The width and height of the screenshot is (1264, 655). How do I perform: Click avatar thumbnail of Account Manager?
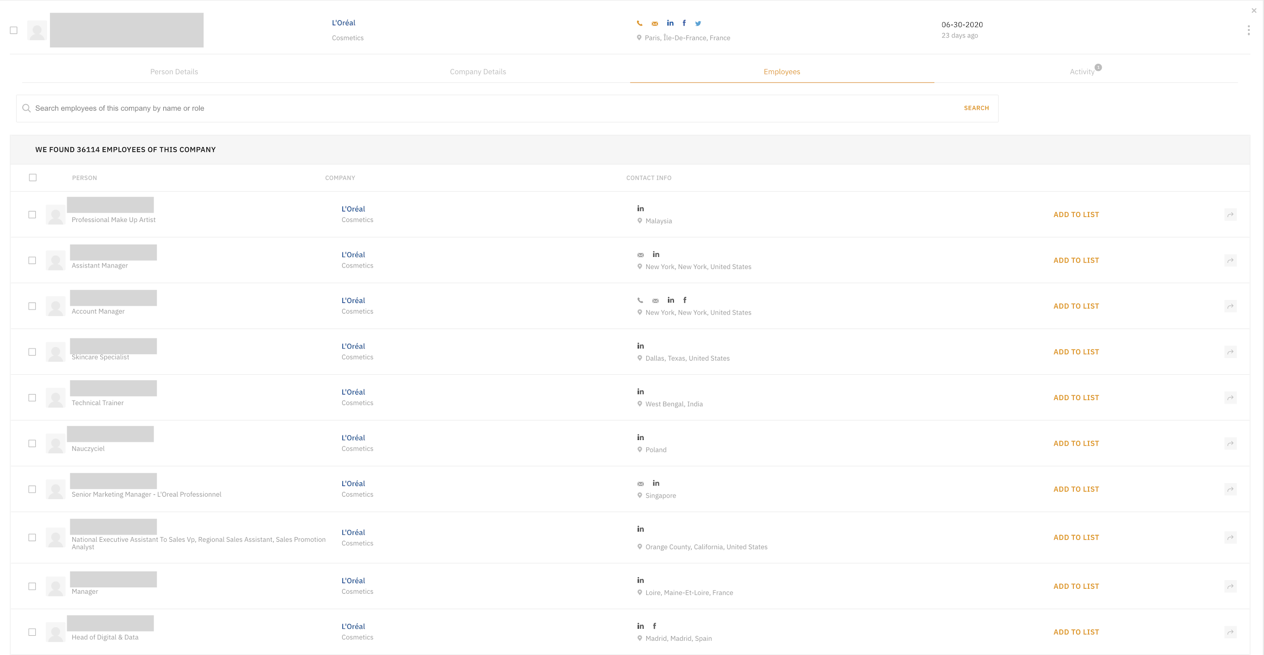tap(56, 306)
